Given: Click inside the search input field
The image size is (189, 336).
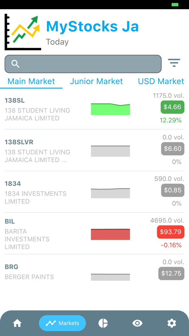Looking at the screenshot, I should [x=83, y=64].
